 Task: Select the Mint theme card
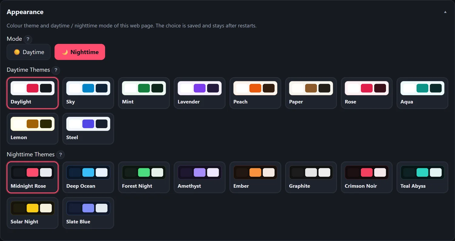click(x=144, y=93)
